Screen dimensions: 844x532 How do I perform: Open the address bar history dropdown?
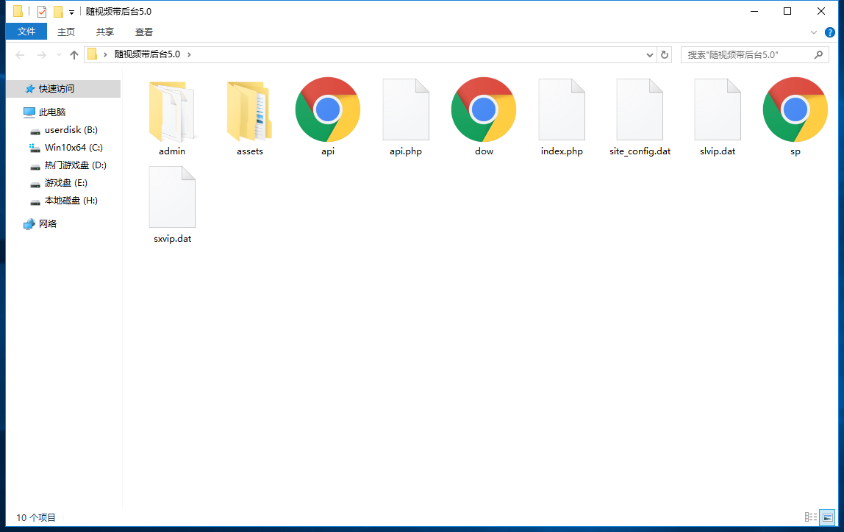(x=650, y=55)
